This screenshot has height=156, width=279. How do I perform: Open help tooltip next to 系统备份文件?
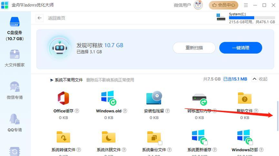(x=169, y=150)
